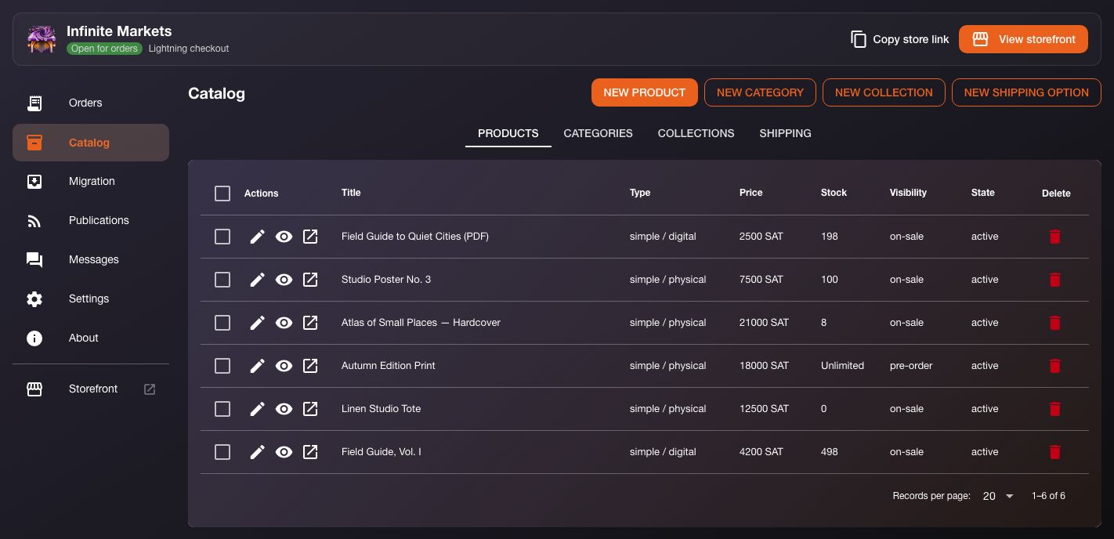This screenshot has height=539, width=1114.
Task: Click the pencil icon for Linen Studio Tote
Action: [x=257, y=409]
